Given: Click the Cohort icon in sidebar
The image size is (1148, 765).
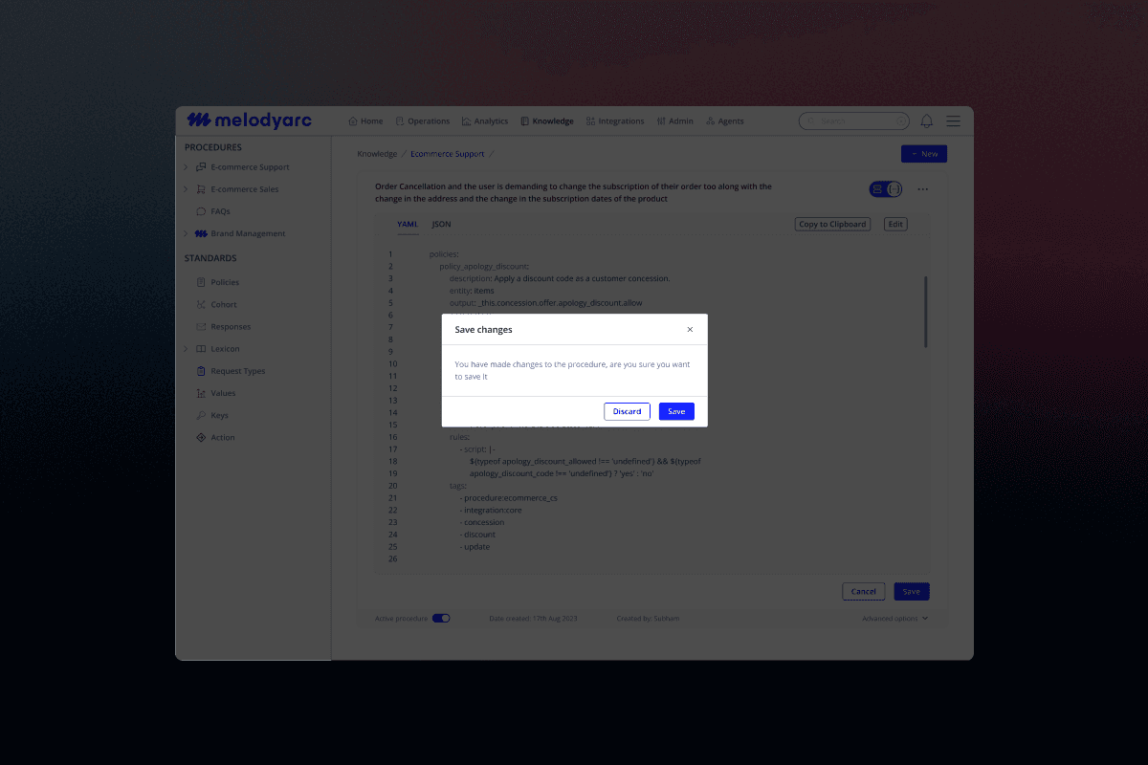Looking at the screenshot, I should 201,304.
